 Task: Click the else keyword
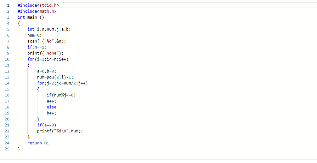[52, 107]
